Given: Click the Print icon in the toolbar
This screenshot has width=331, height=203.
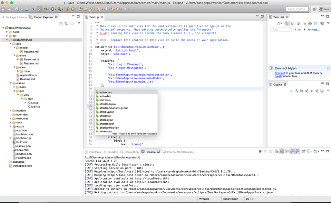Looking at the screenshot, I should (27, 9).
